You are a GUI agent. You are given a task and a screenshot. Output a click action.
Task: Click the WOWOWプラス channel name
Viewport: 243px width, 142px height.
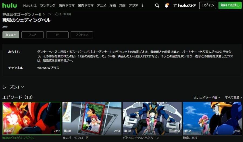tap(48, 68)
